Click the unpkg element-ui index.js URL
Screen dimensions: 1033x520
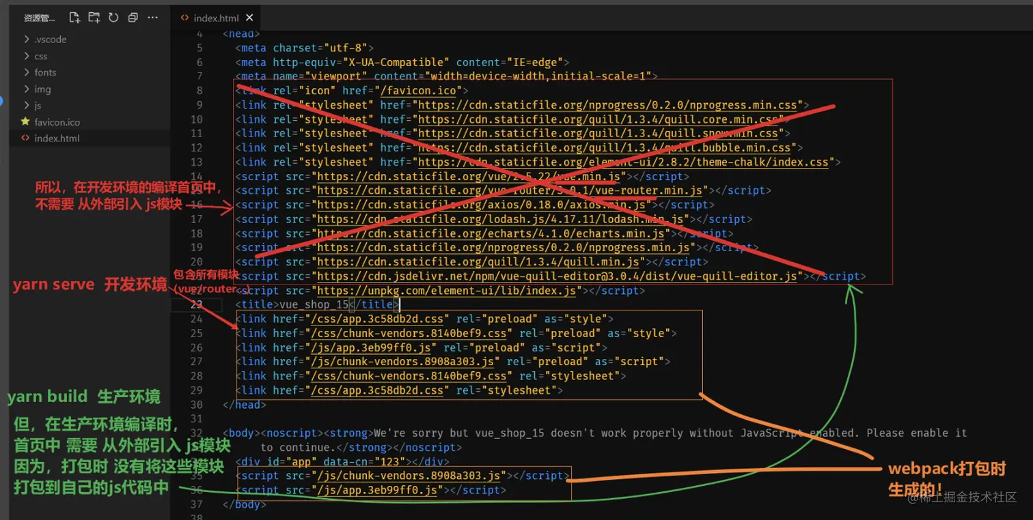tap(447, 291)
